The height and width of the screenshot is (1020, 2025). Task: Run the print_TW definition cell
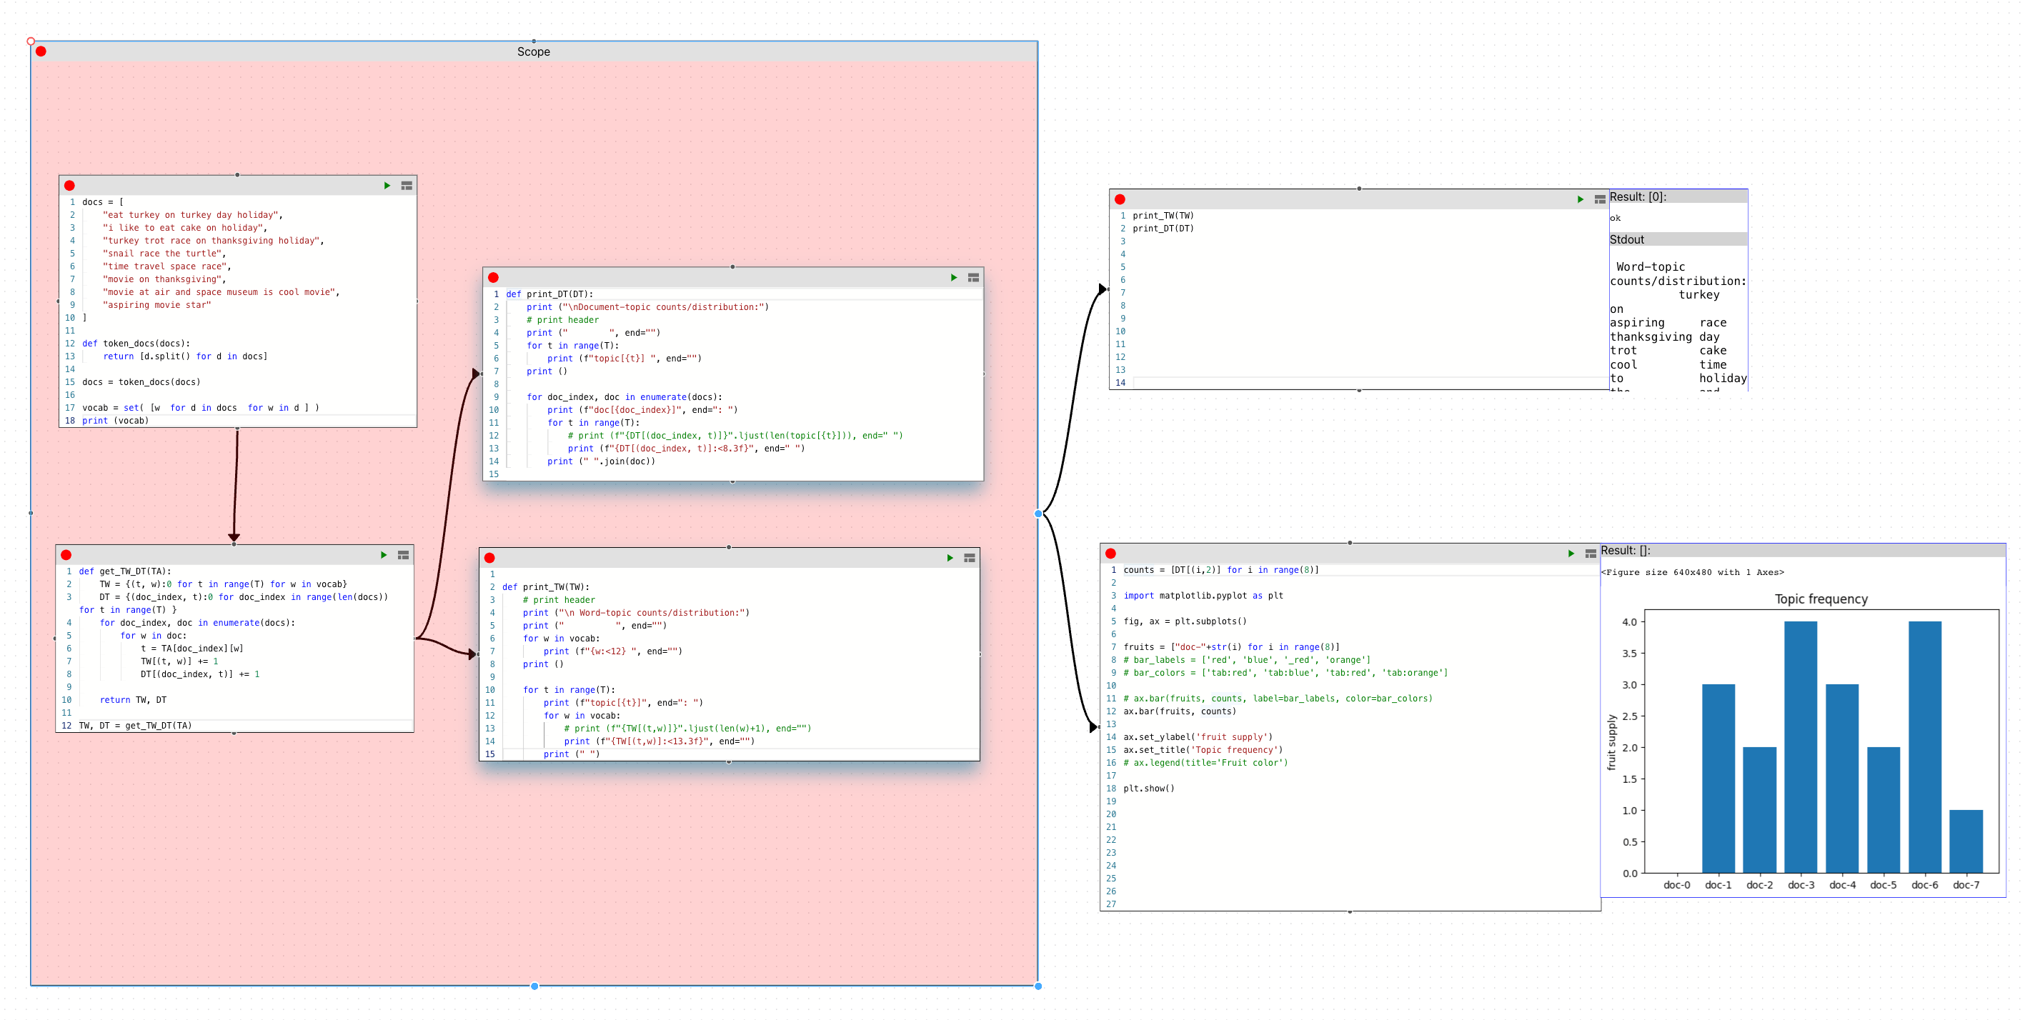coord(950,558)
